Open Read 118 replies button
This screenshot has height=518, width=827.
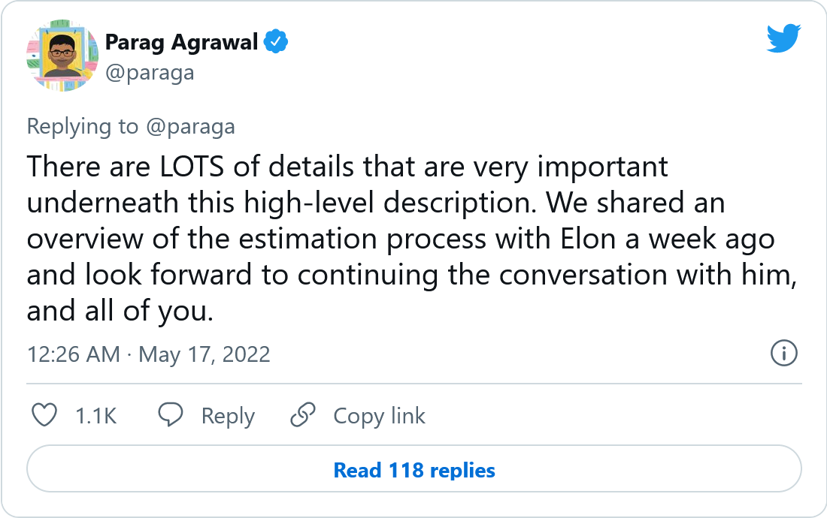click(414, 471)
